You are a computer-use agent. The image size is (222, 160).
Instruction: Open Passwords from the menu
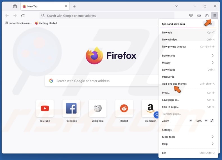click(x=188, y=77)
